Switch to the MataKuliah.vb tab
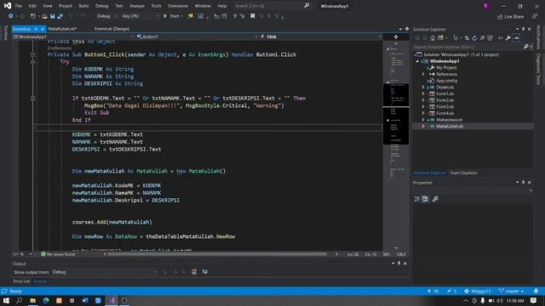 [x=62, y=29]
